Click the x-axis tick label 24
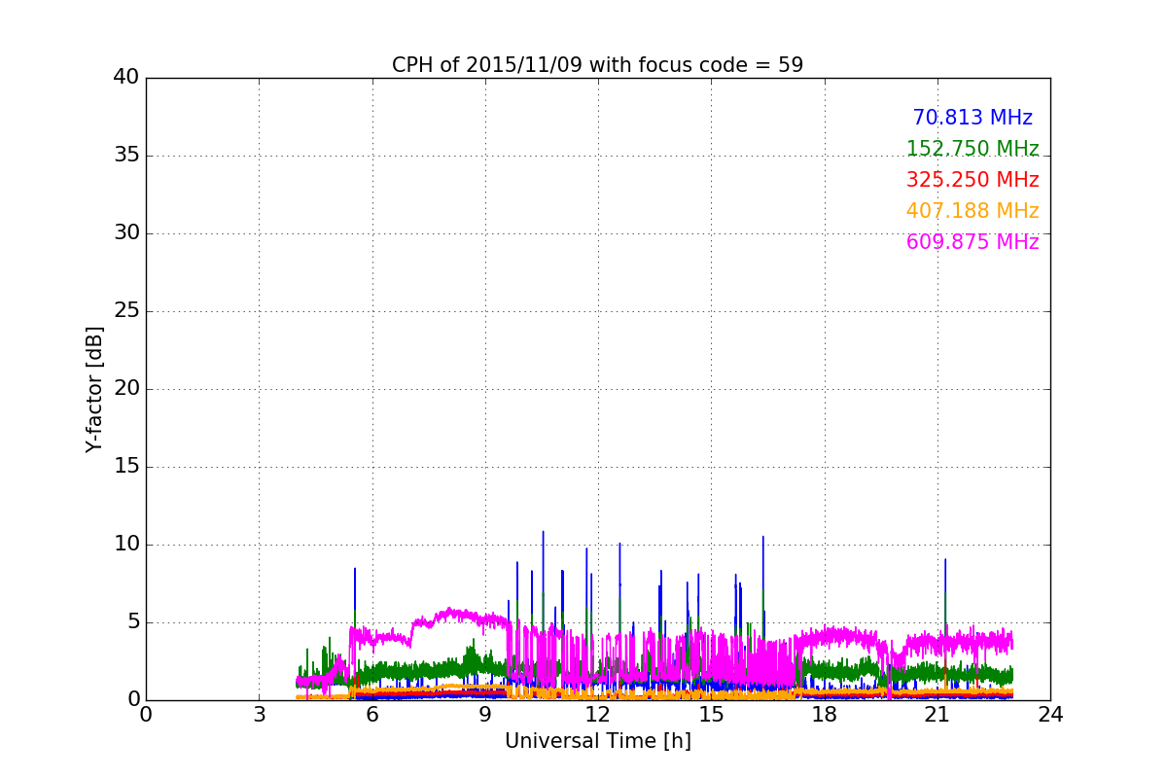The image size is (1167, 778). (x=1050, y=715)
